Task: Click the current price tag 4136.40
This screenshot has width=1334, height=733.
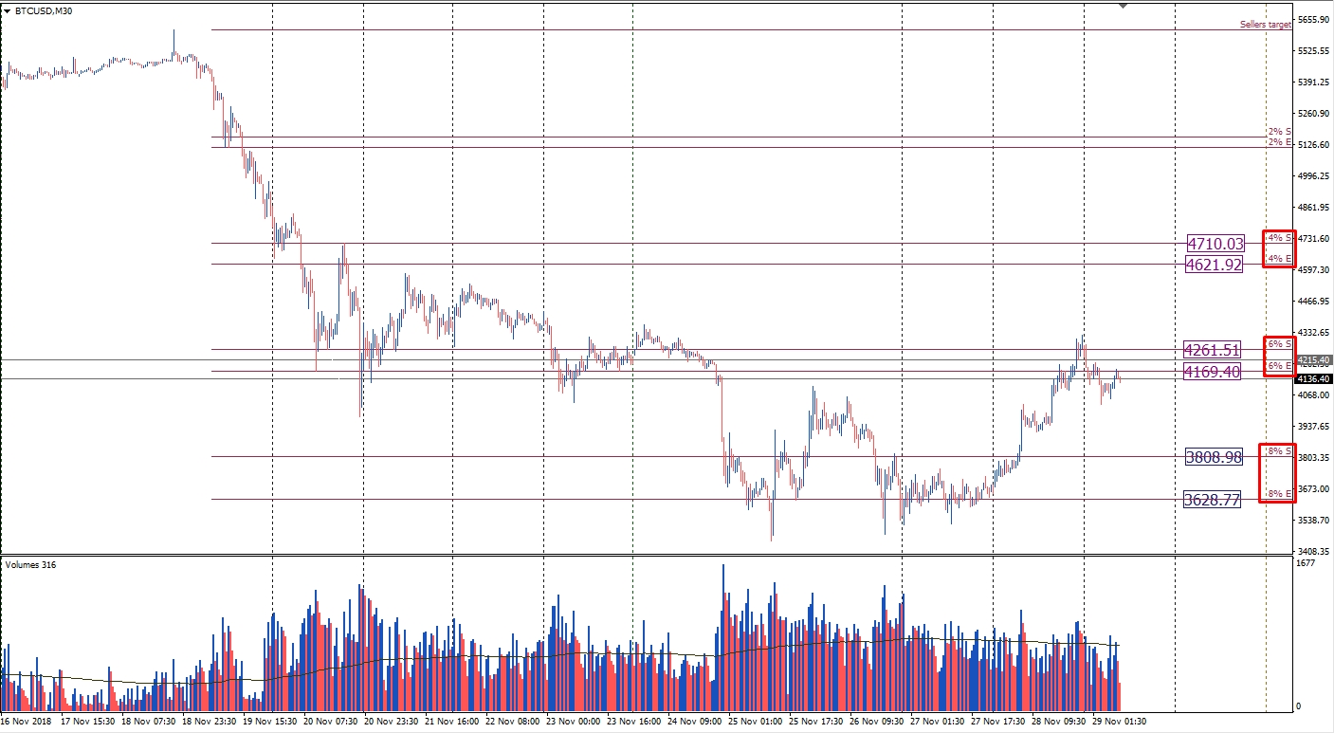Action: [1314, 379]
